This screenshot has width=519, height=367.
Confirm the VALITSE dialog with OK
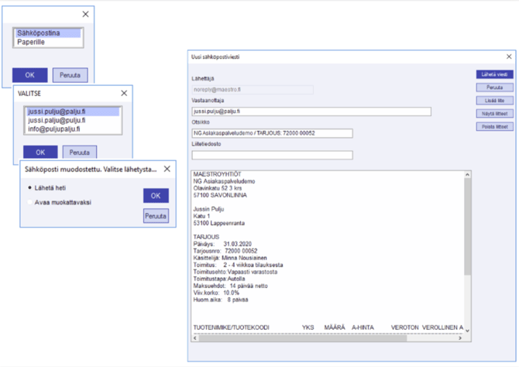(x=40, y=152)
